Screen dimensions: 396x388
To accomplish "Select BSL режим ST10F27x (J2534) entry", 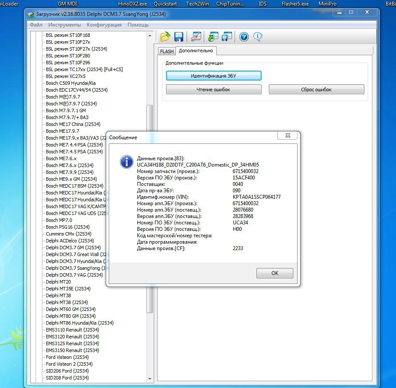I will [77, 49].
